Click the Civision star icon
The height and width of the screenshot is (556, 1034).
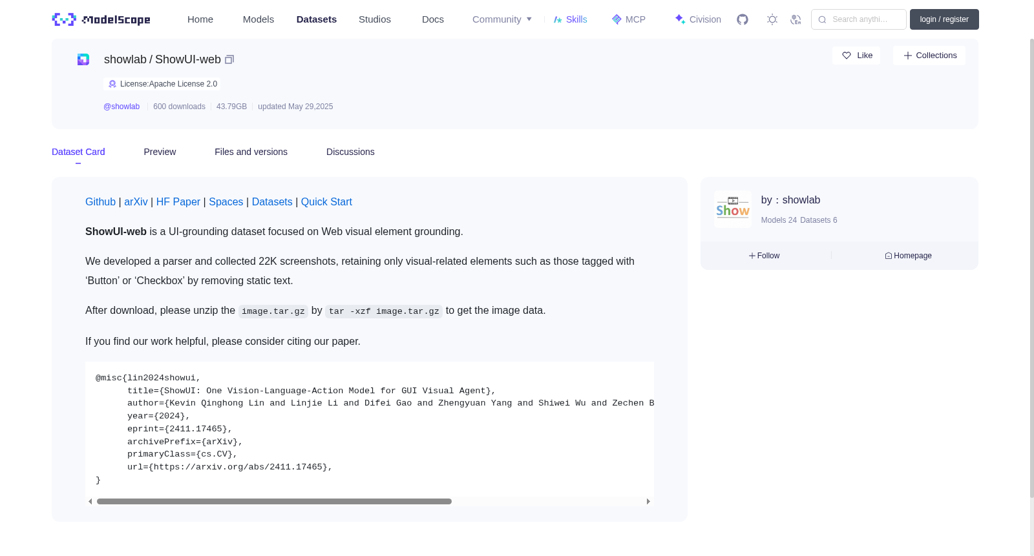pos(680,19)
